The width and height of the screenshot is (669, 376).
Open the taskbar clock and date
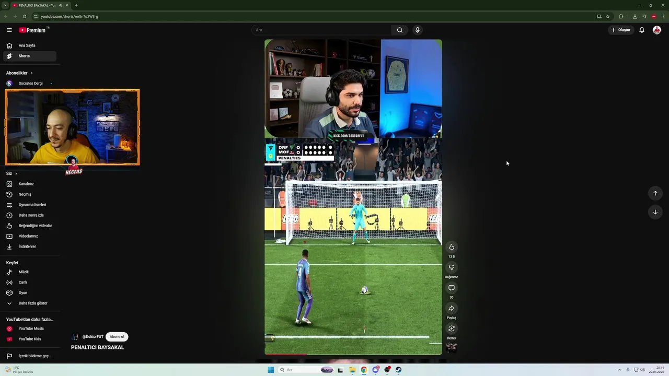[656, 370]
